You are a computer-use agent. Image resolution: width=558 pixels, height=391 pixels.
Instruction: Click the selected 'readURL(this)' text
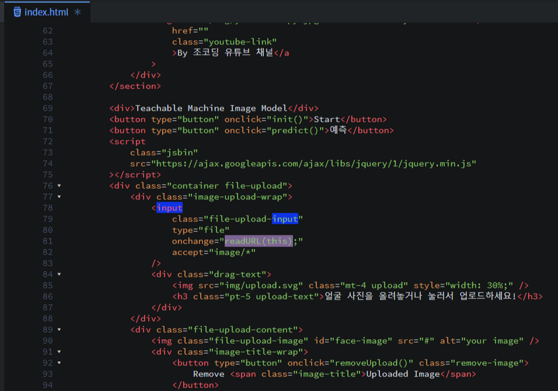pyautogui.click(x=259, y=241)
